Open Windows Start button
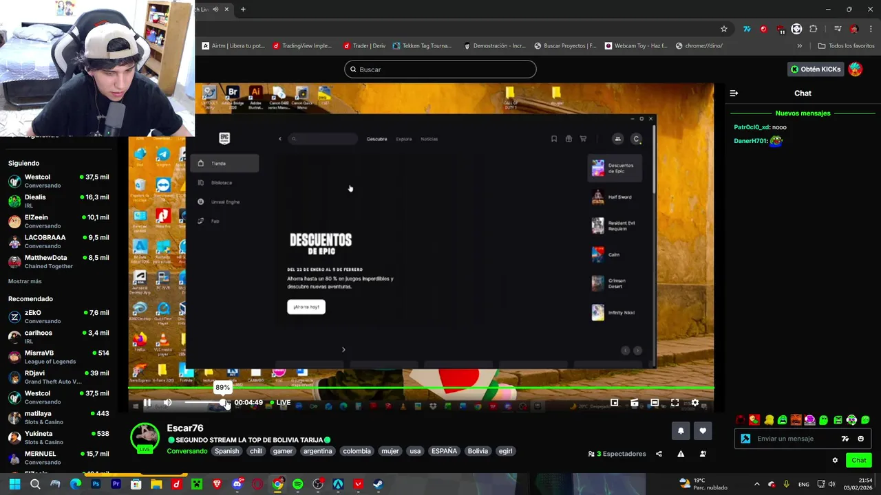 coord(14,484)
